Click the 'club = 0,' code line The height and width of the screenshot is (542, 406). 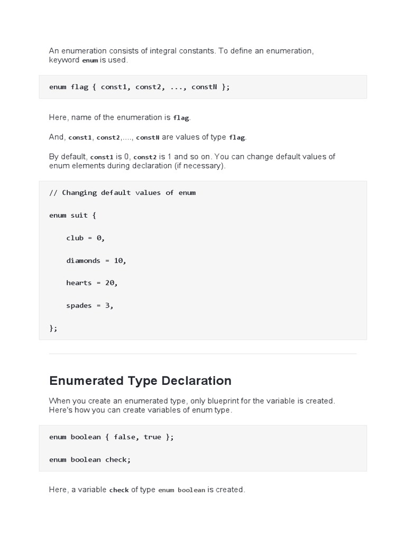pyautogui.click(x=86, y=238)
